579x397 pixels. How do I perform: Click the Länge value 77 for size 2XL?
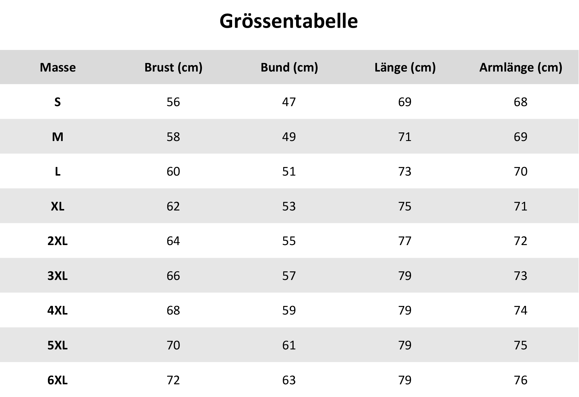[x=405, y=241]
